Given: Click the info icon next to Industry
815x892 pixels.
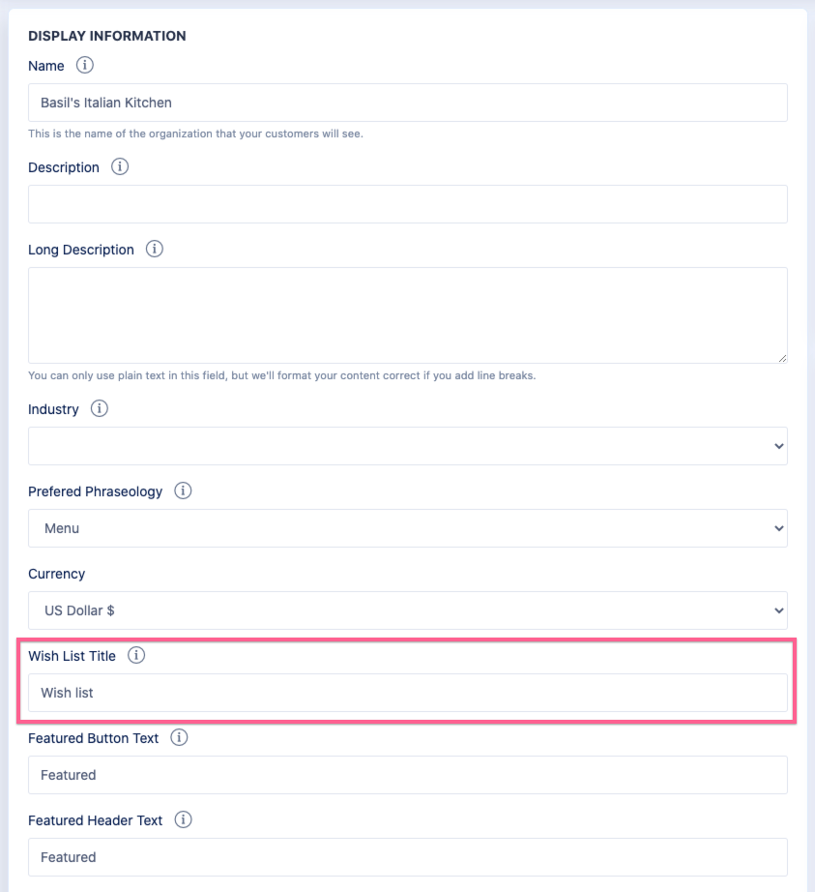Looking at the screenshot, I should (100, 409).
